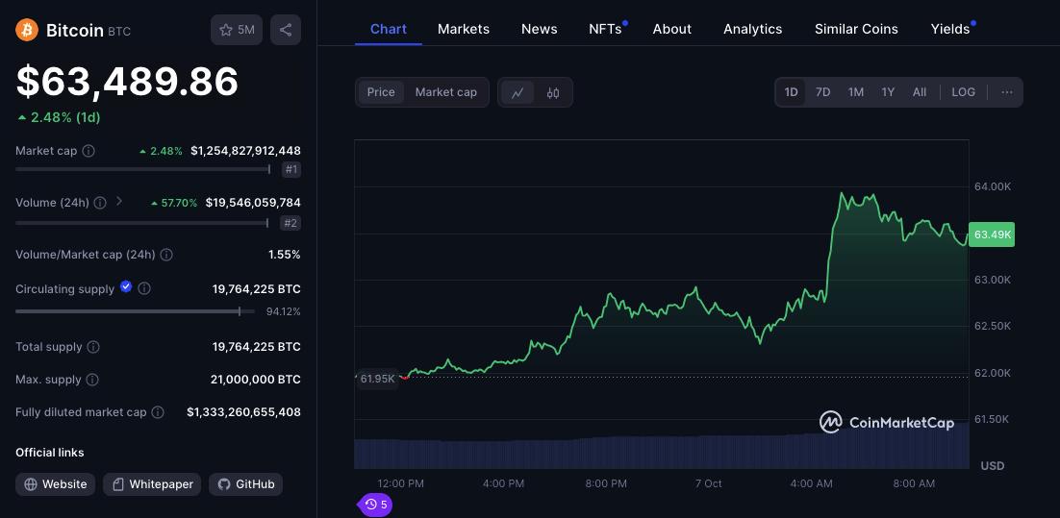Screen dimensions: 1060x518
Task: Open the Markets tab
Action: click(464, 29)
